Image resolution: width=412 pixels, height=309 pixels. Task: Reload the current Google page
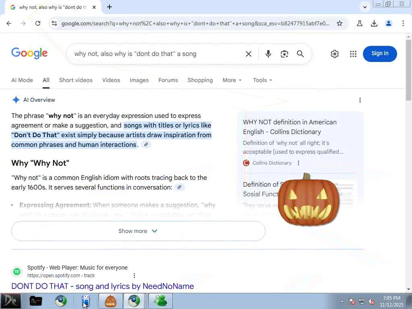pyautogui.click(x=38, y=23)
